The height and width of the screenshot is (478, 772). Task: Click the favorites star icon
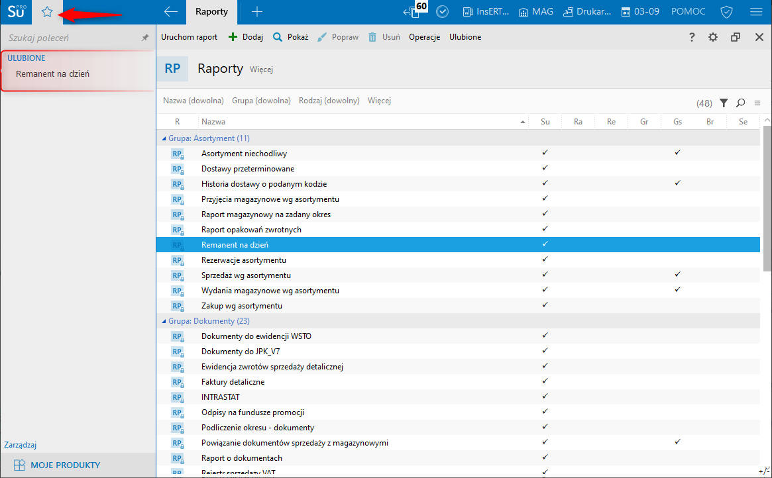[x=46, y=12]
